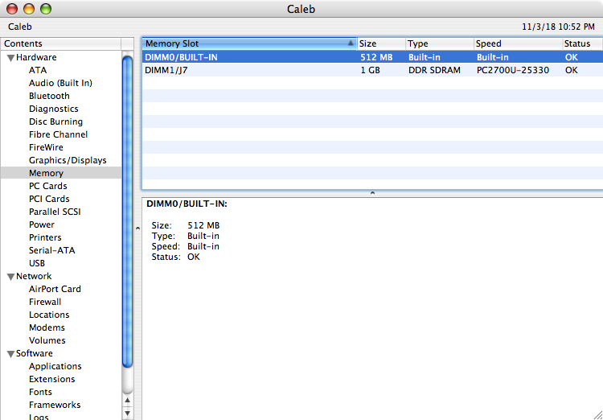This screenshot has height=420, width=603.
Task: Click the DIMM0/BUILT-IN detail heading
Action: [x=187, y=204]
